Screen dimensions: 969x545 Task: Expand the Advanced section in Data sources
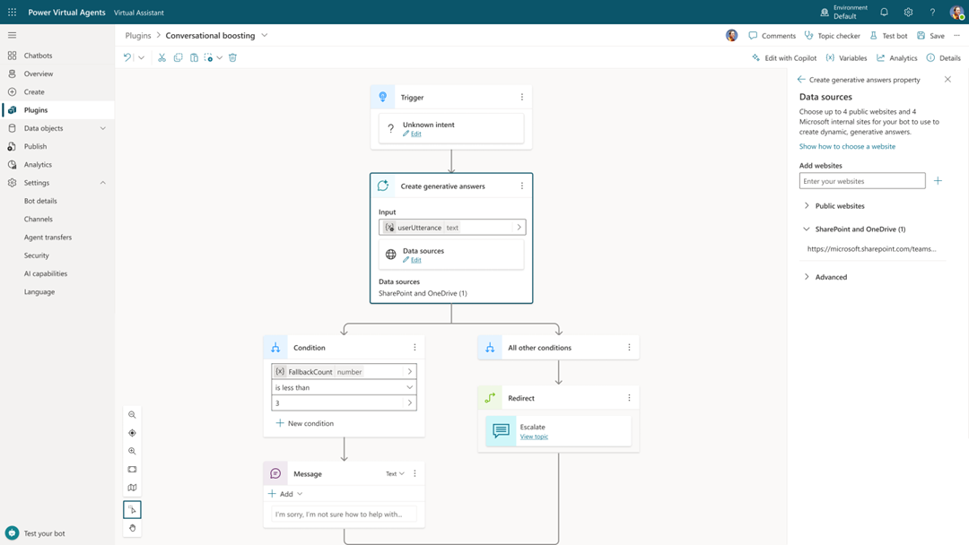(830, 277)
